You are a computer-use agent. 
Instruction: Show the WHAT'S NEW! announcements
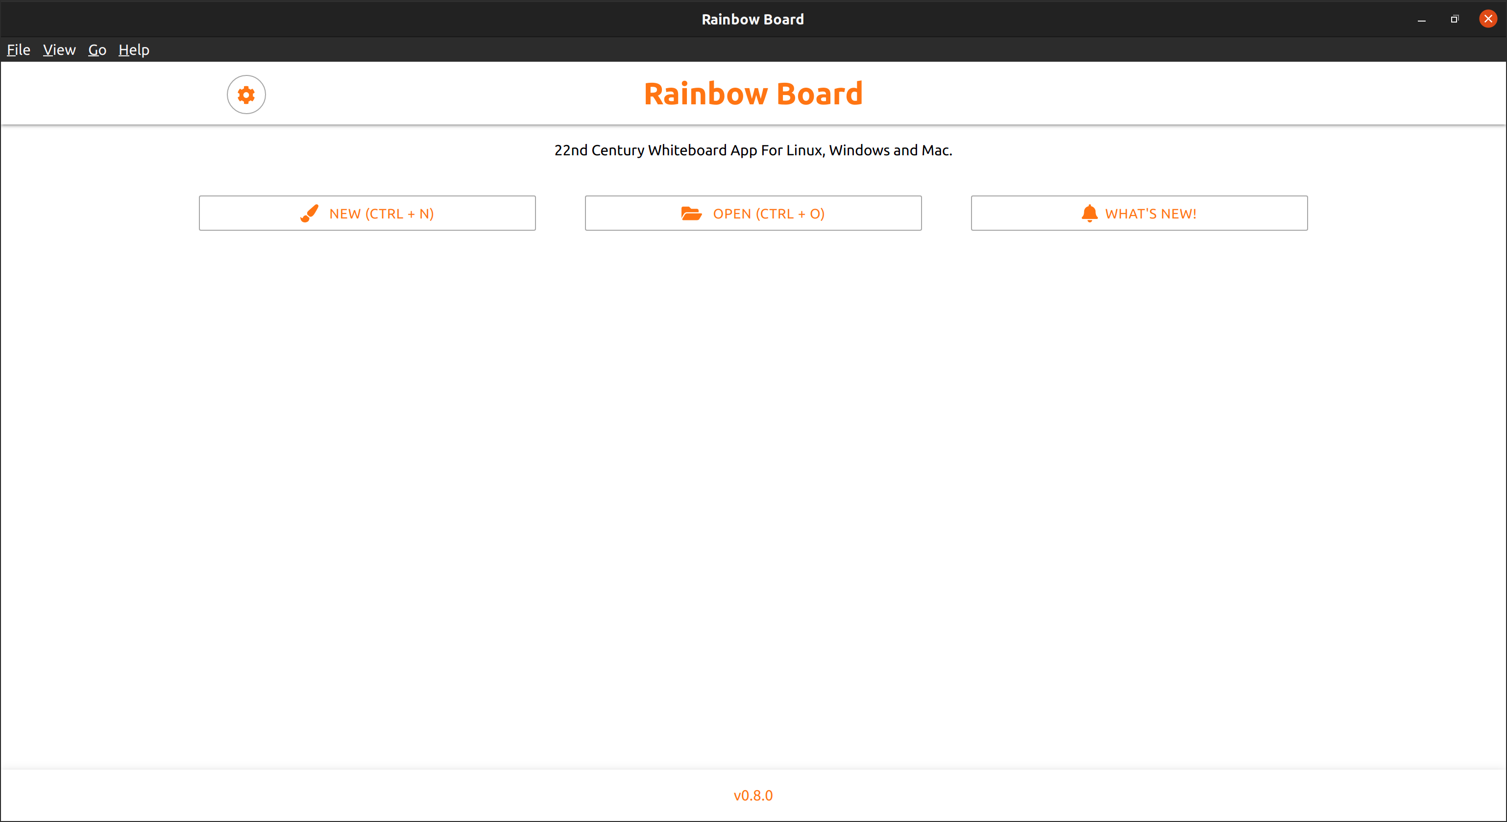[1150, 214]
